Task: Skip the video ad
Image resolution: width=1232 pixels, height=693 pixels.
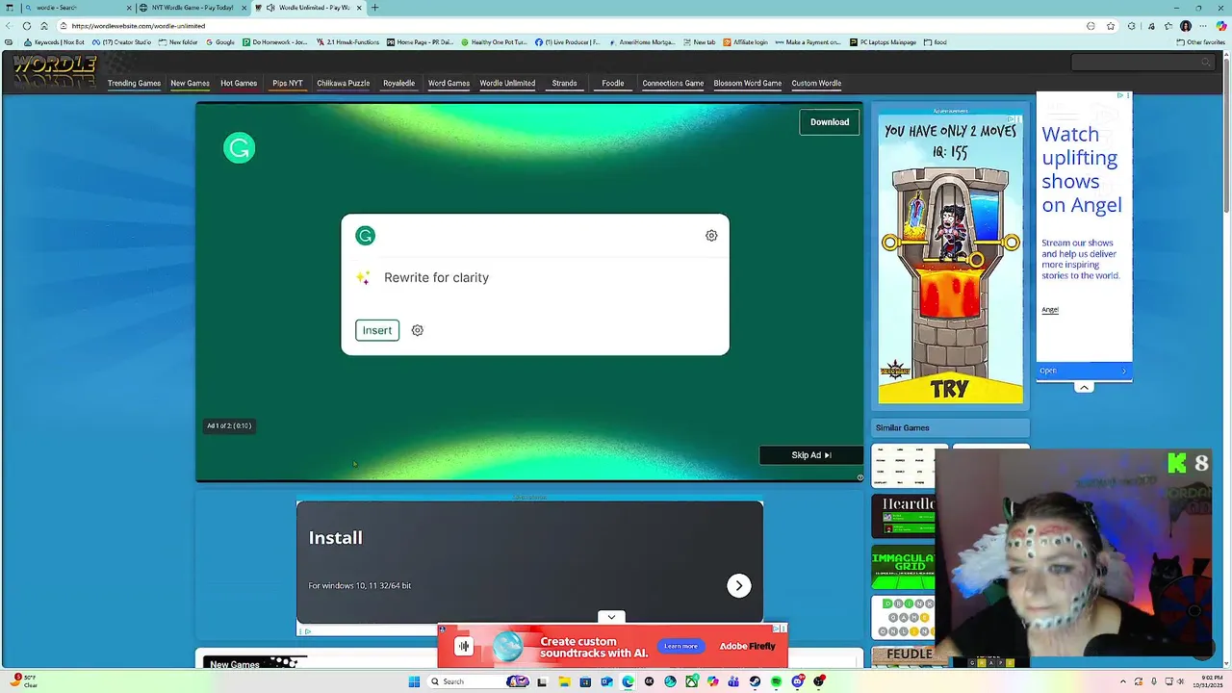Action: coord(811,455)
